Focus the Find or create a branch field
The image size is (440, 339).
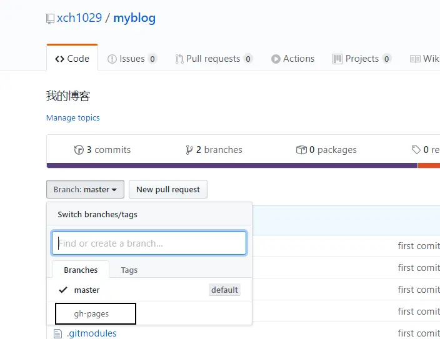pyautogui.click(x=149, y=243)
